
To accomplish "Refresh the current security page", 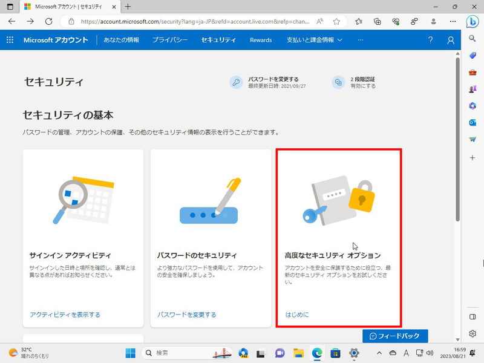I will pos(49,21).
